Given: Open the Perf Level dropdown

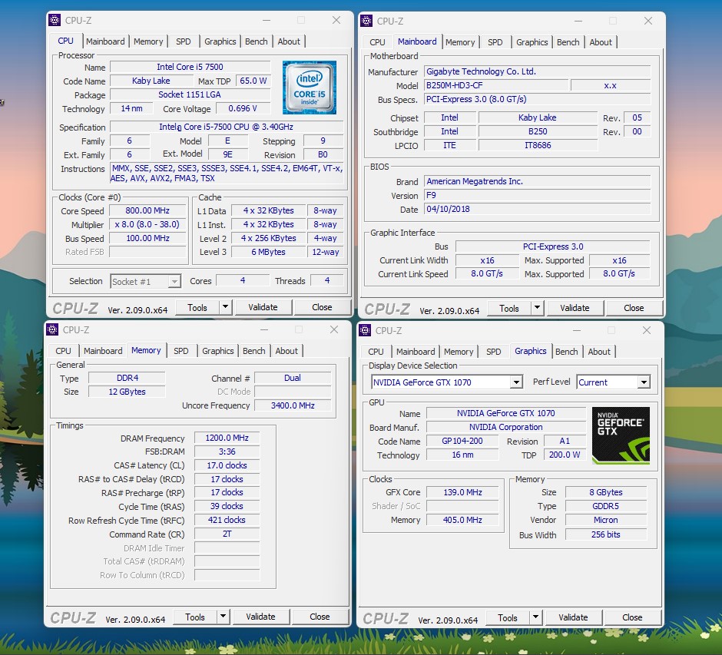Looking at the screenshot, I should coord(643,382).
